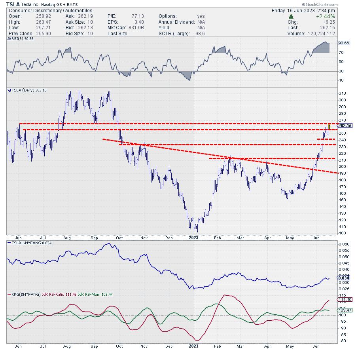Click the 0.034 relative strength value tag

pyautogui.click(x=343, y=278)
